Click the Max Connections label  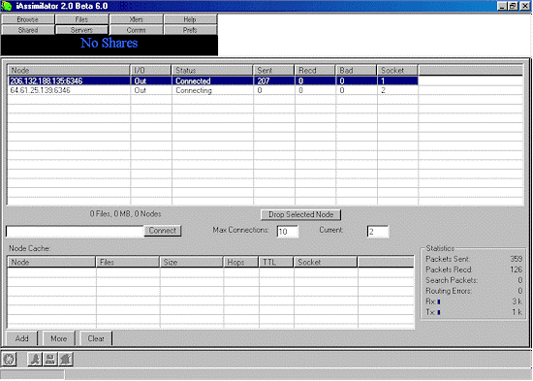(x=240, y=230)
